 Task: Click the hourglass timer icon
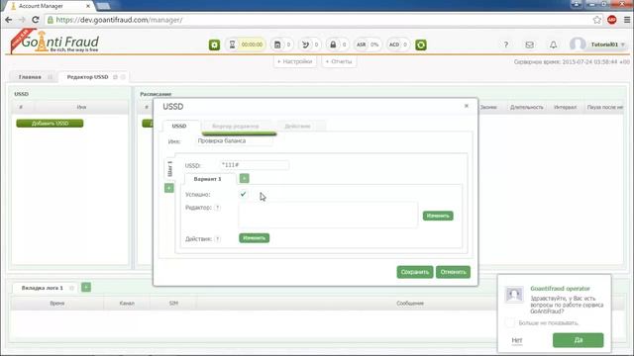[x=232, y=44]
